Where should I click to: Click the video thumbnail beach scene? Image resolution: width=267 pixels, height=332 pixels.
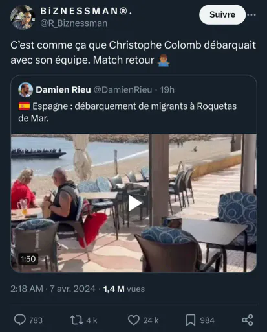(x=134, y=203)
